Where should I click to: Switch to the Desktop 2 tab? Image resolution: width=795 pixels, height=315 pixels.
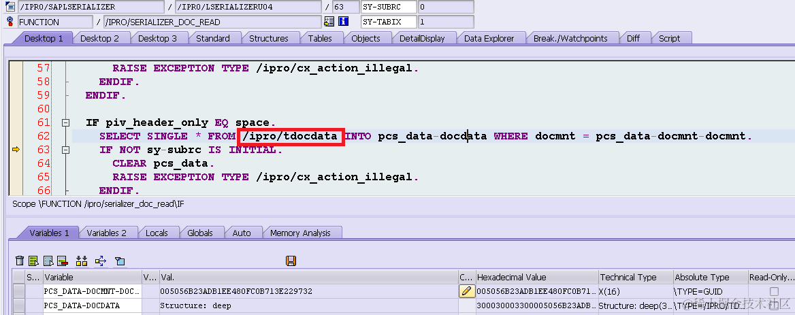coord(99,38)
